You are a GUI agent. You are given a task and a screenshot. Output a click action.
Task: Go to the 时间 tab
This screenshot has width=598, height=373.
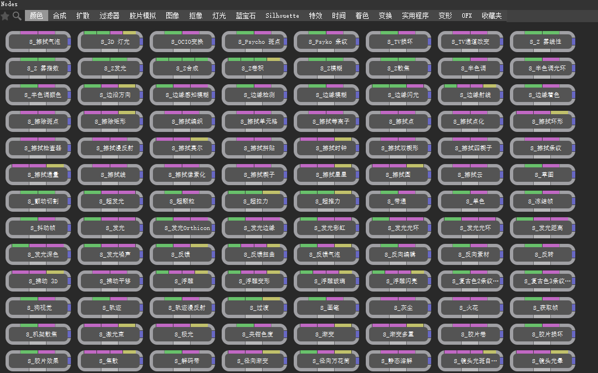pos(339,16)
